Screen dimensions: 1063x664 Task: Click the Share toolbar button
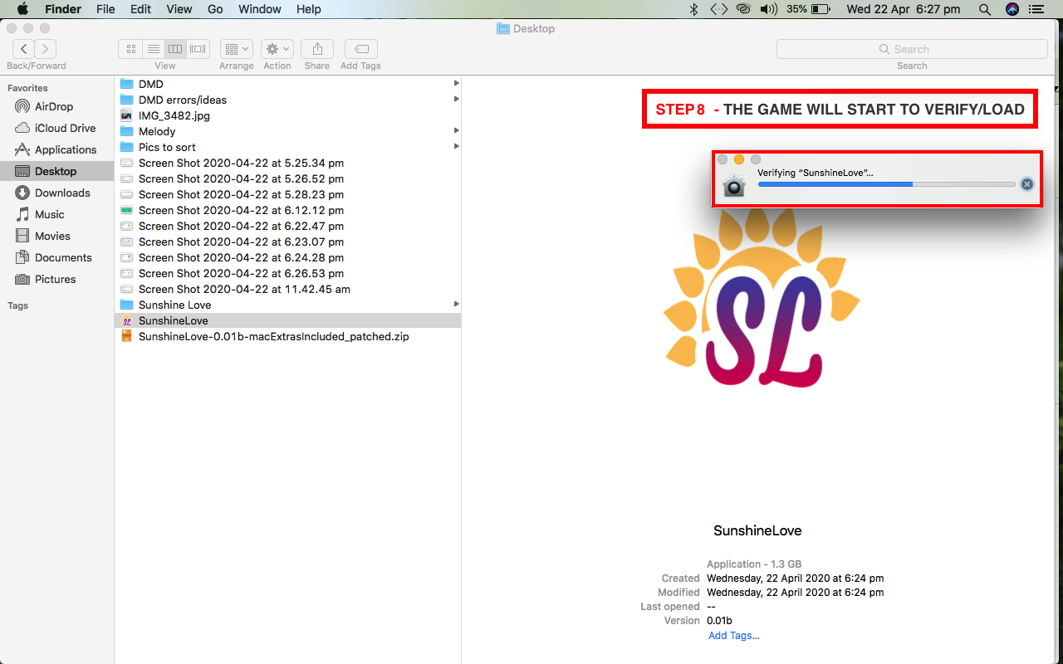click(x=317, y=49)
